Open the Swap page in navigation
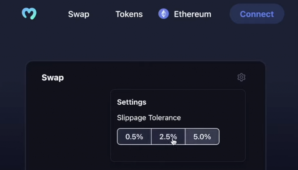Screen dimensions: 298x170 click(x=78, y=14)
